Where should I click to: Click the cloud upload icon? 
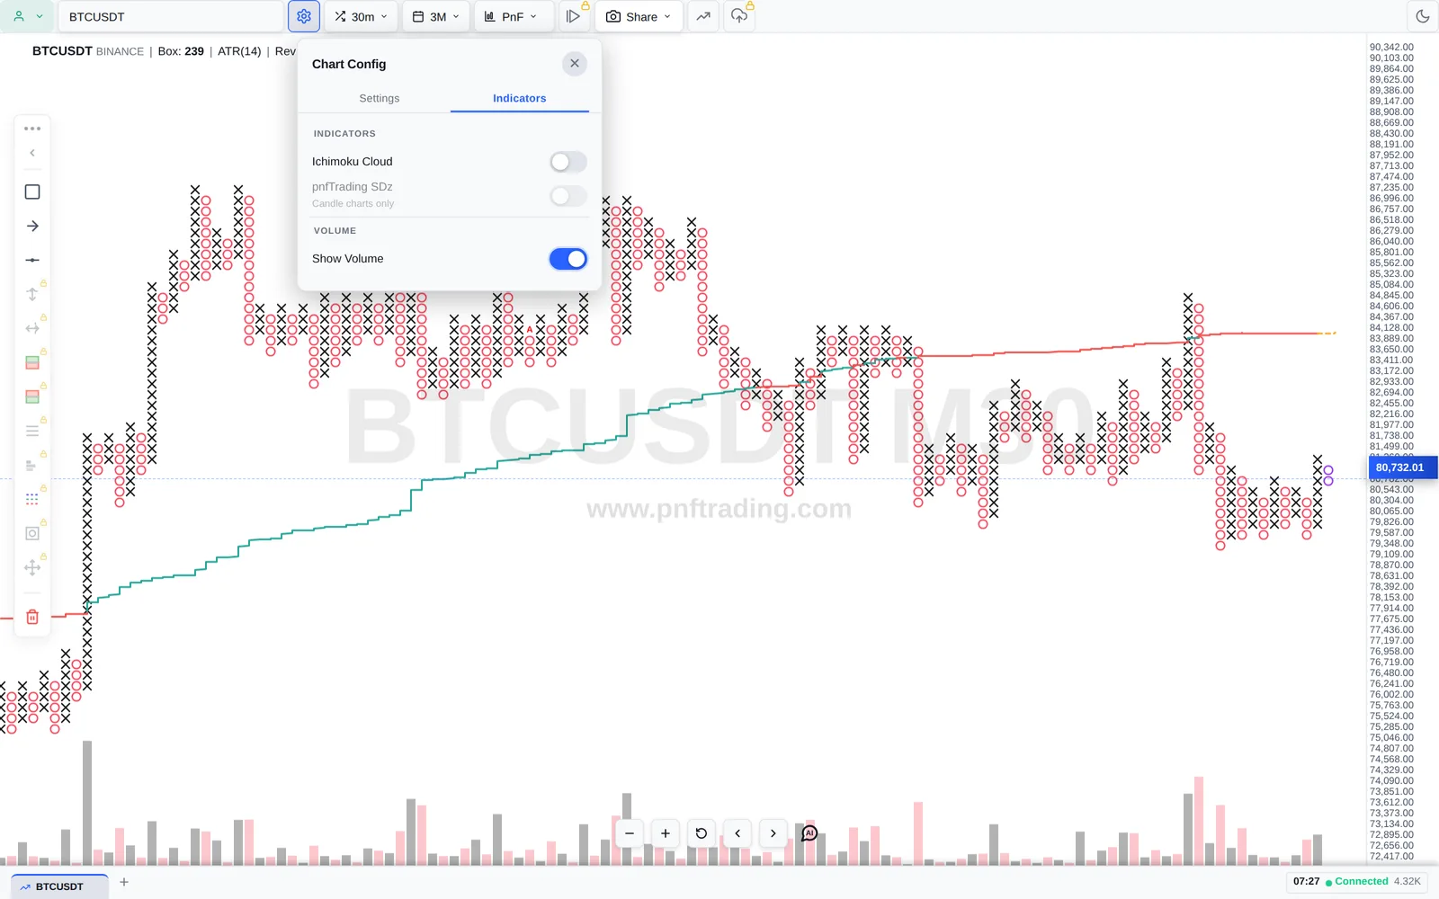click(x=739, y=16)
